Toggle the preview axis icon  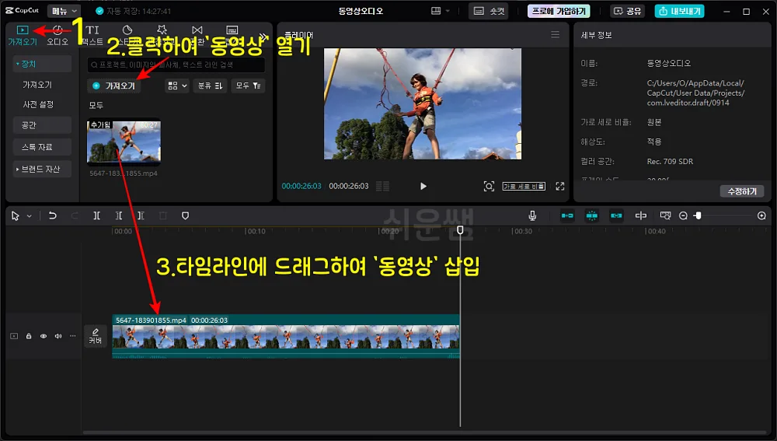click(x=641, y=215)
